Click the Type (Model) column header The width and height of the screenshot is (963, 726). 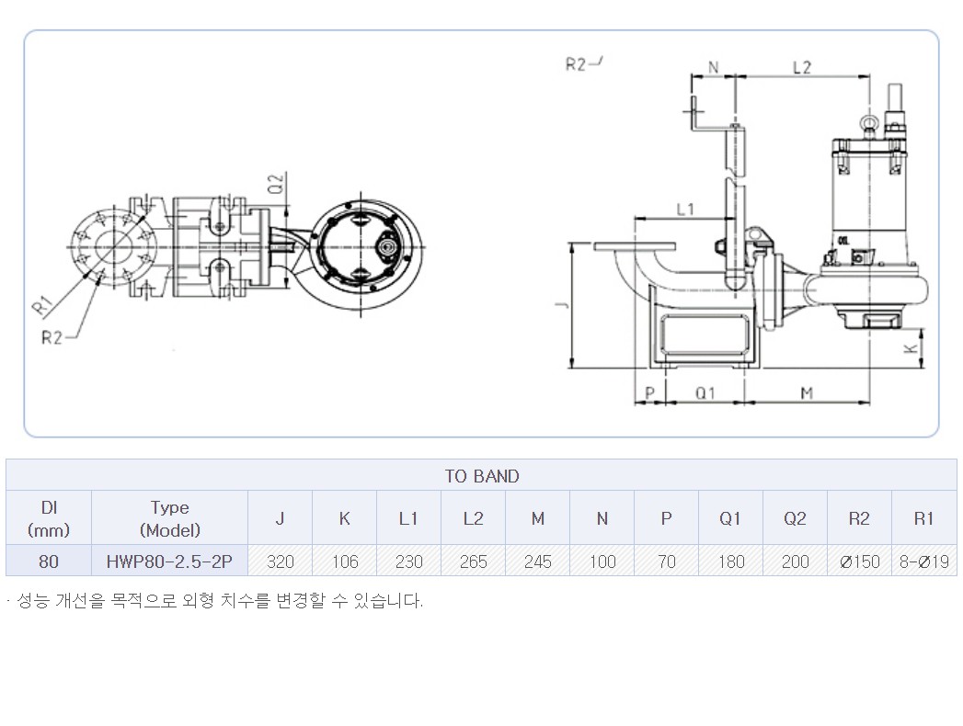point(169,518)
